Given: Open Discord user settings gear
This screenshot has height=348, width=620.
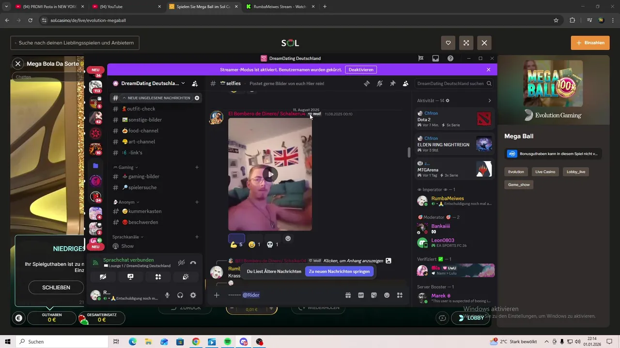Looking at the screenshot, I should (x=193, y=295).
